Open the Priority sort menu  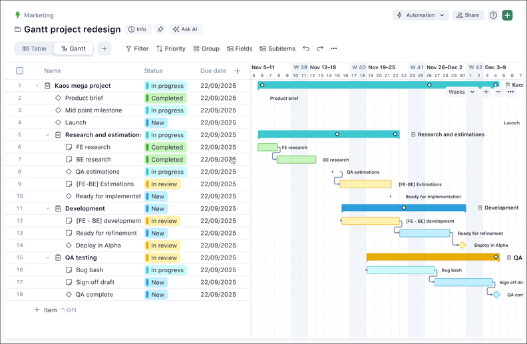point(171,49)
